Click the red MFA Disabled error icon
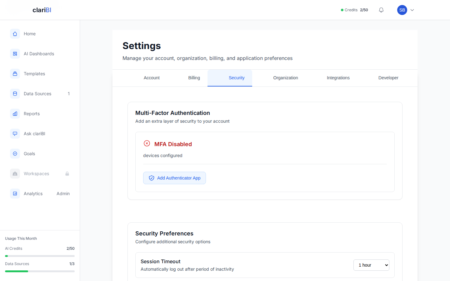This screenshot has height=281, width=450. pos(147,143)
